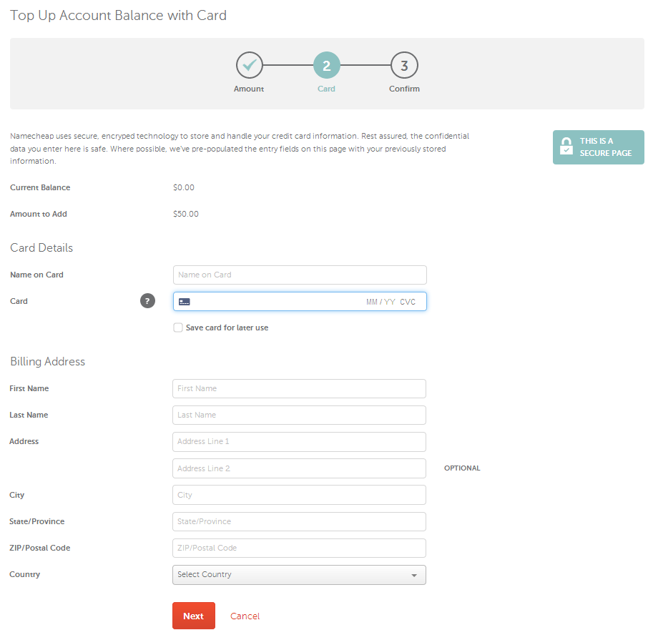
Task: Click the MM / YY expiry placeholder
Action: click(381, 302)
